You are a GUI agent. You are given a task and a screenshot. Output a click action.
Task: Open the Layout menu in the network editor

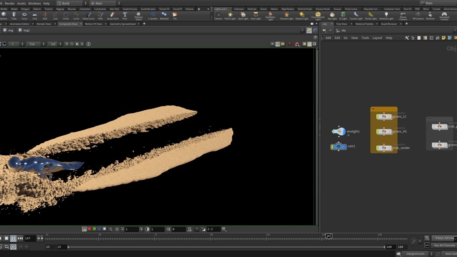[x=377, y=38]
